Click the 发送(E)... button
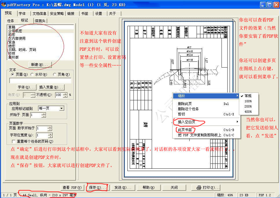This screenshot has height=198, width=280. 123,188
